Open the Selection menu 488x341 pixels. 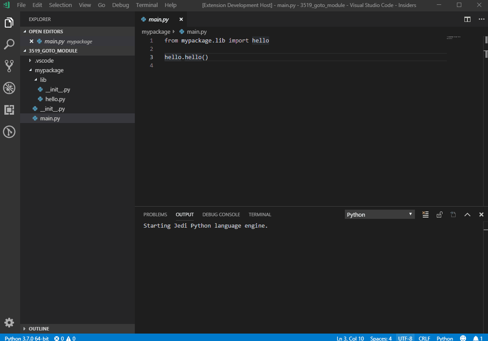pos(60,5)
